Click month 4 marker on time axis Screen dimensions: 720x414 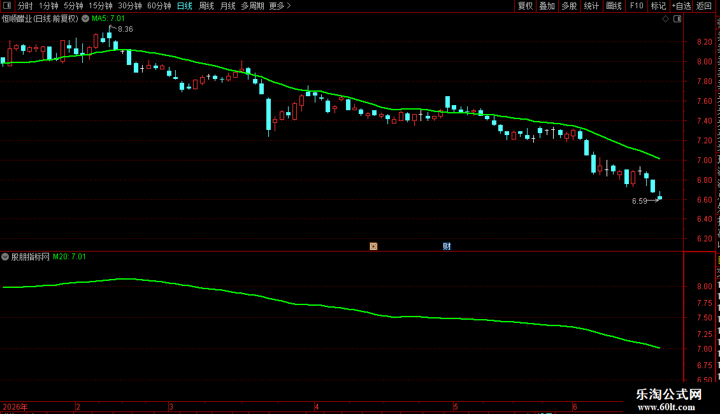click(x=317, y=406)
